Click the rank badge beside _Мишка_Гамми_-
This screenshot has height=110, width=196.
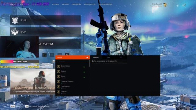point(58,82)
